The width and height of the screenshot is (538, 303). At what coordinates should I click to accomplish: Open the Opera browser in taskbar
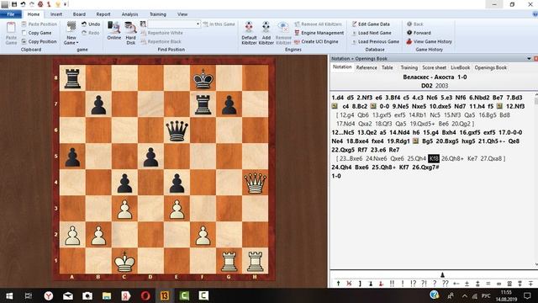[x=145, y=295]
